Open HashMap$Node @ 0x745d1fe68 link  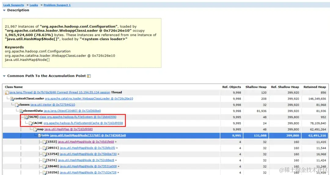(x=86, y=142)
